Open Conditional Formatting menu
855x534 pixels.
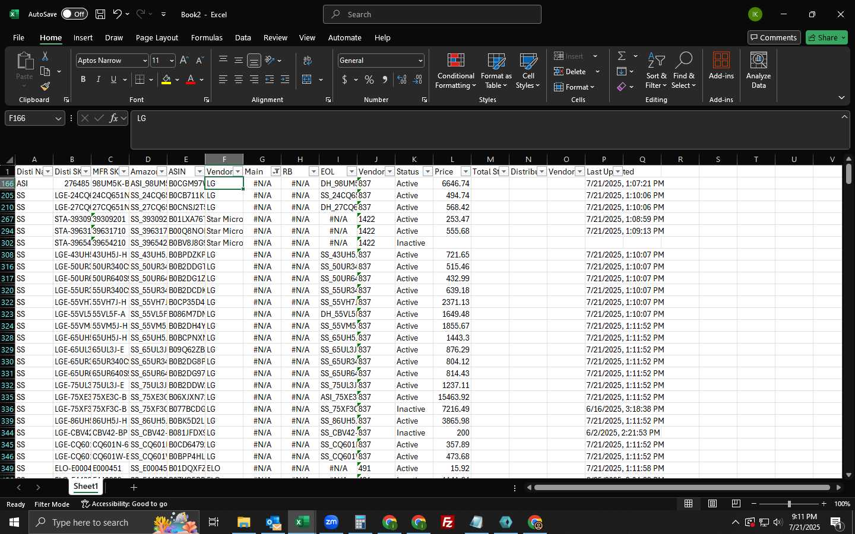[x=455, y=71]
